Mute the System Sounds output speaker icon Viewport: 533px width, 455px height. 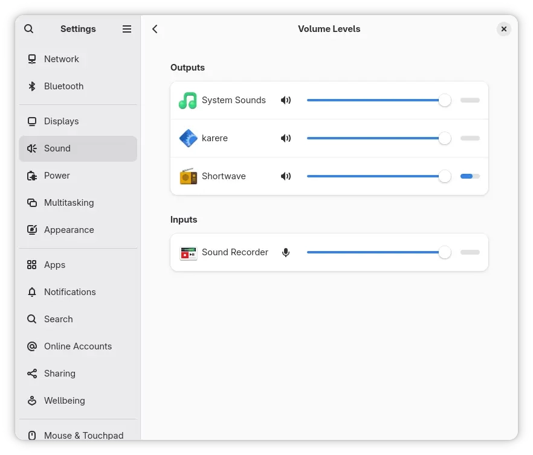[x=286, y=100]
